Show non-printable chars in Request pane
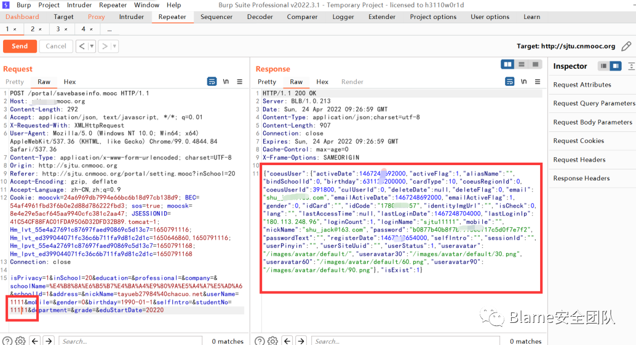Image resolution: width=636 pixels, height=345 pixels. pos(226,82)
